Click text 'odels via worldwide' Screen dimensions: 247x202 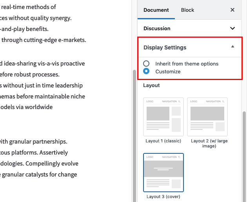click(x=26, y=107)
